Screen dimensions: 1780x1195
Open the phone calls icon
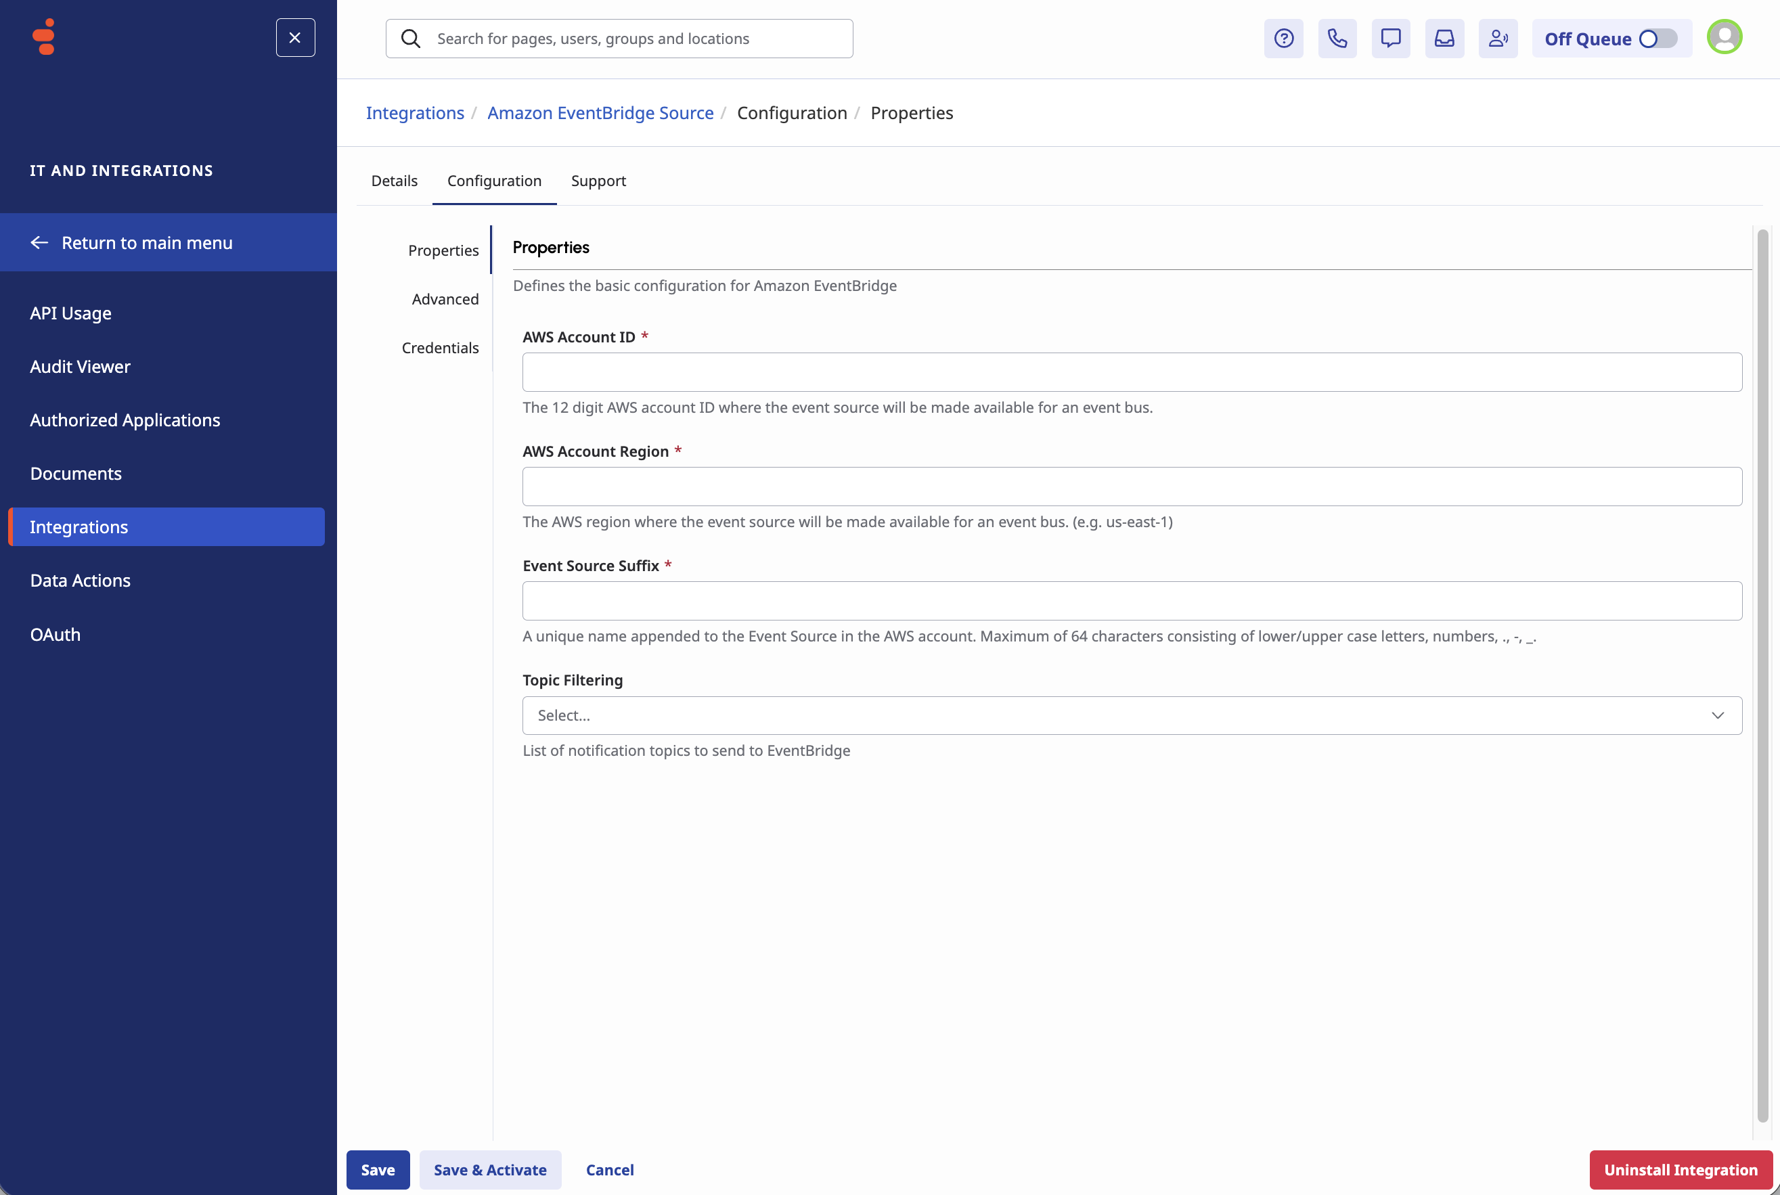1337,38
